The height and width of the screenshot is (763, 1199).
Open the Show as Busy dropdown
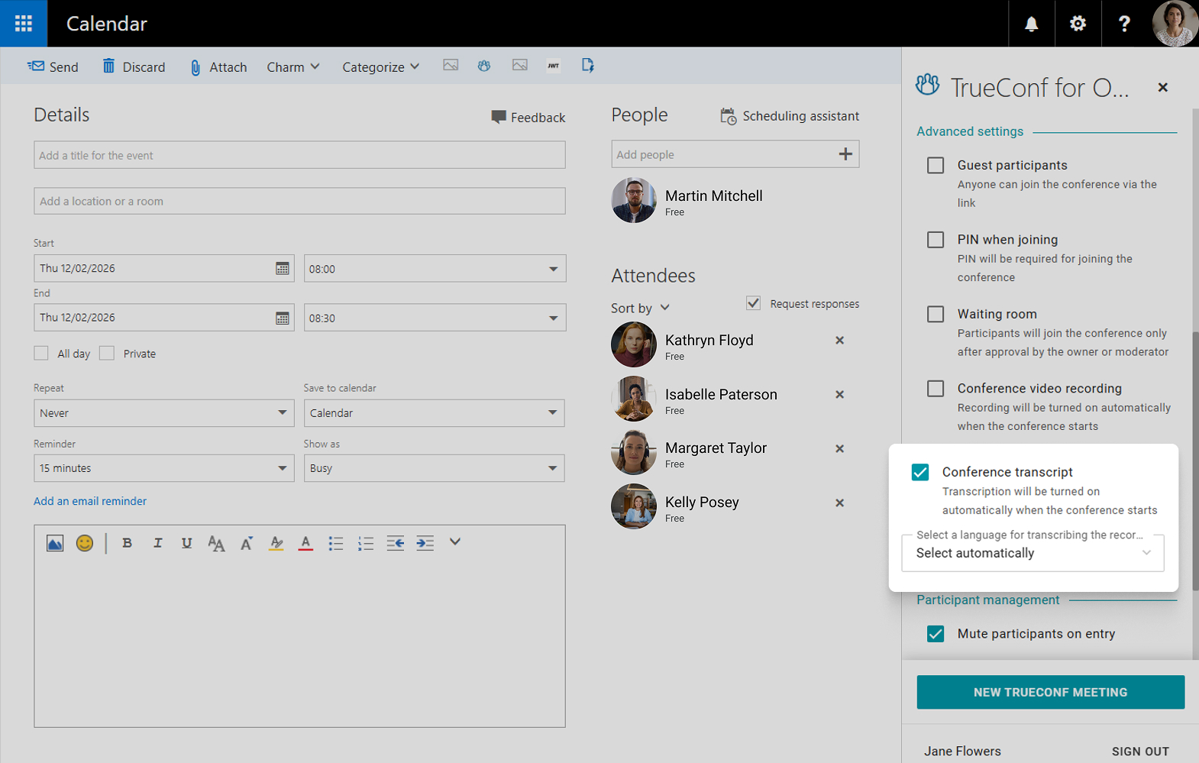pos(434,468)
